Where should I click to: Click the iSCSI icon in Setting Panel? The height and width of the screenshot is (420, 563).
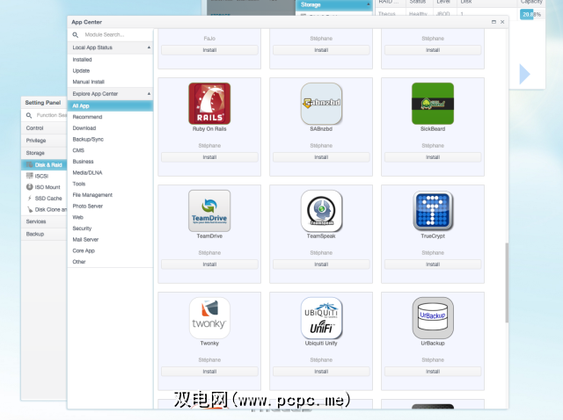click(29, 176)
